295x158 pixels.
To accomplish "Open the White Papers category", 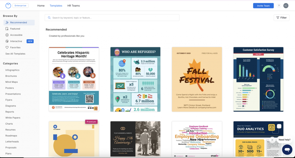I will [x=13, y=118].
